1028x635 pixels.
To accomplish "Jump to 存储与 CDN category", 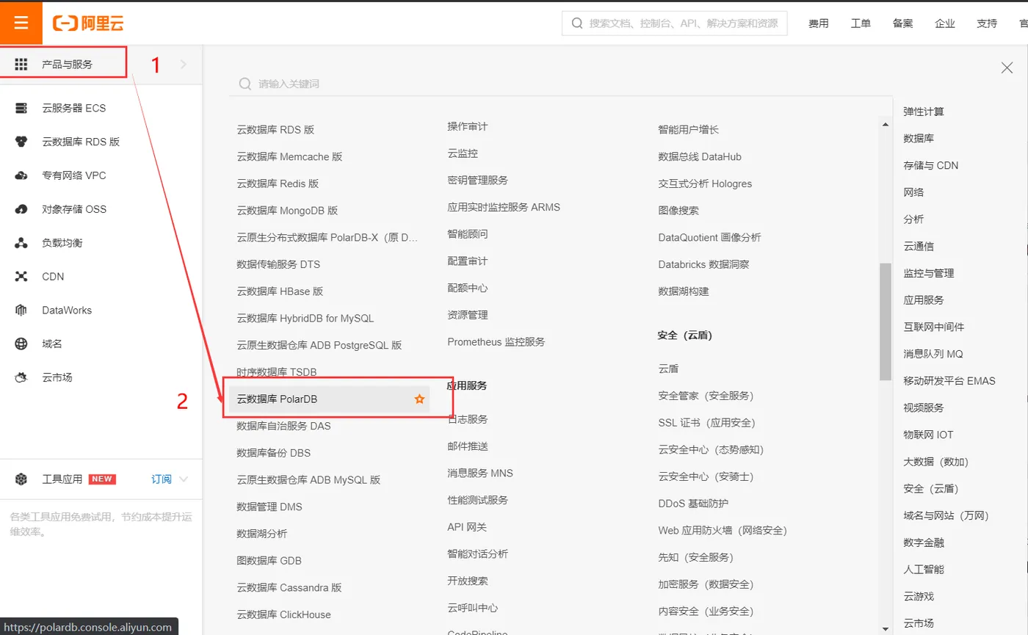I will click(x=931, y=165).
